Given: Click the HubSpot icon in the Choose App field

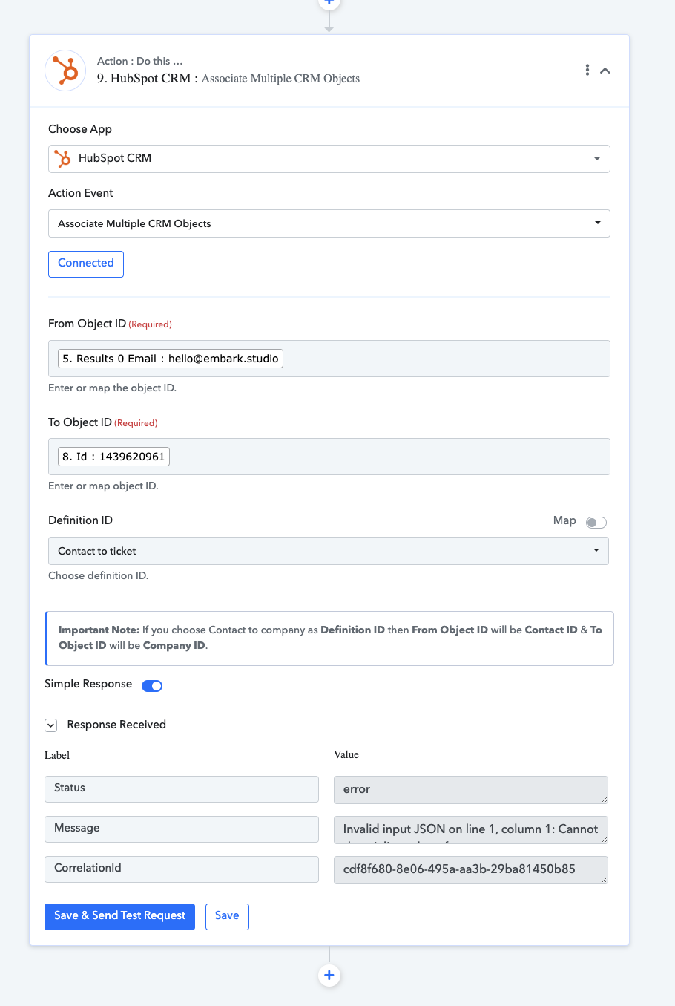Looking at the screenshot, I should 63,158.
